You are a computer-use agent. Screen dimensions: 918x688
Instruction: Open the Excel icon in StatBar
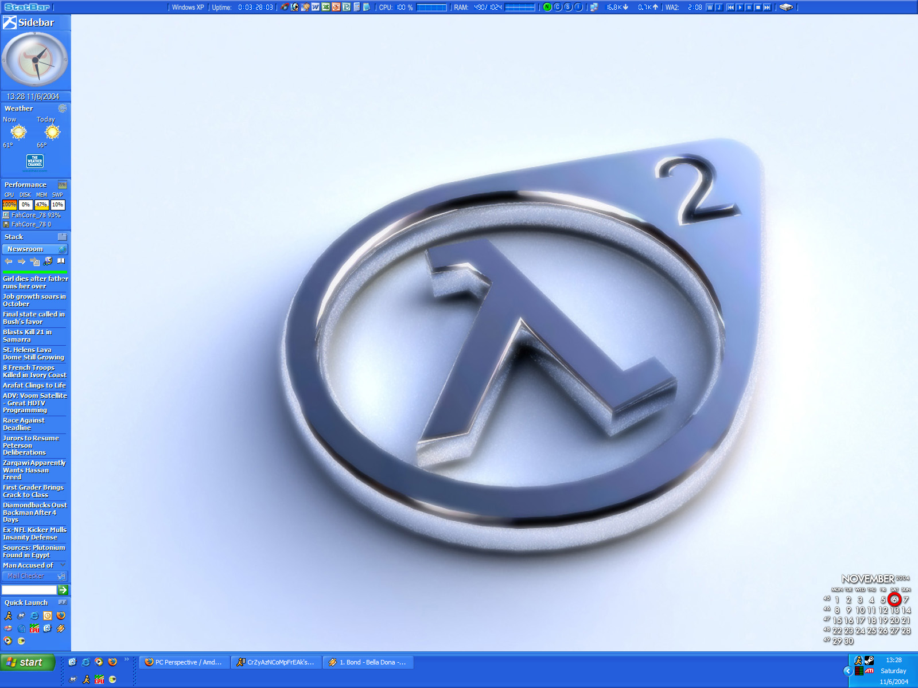point(326,7)
